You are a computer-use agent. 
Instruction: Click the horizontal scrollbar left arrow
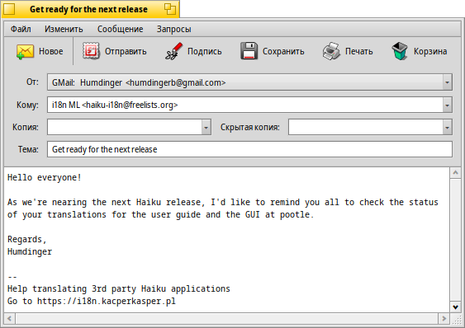[x=9, y=319]
